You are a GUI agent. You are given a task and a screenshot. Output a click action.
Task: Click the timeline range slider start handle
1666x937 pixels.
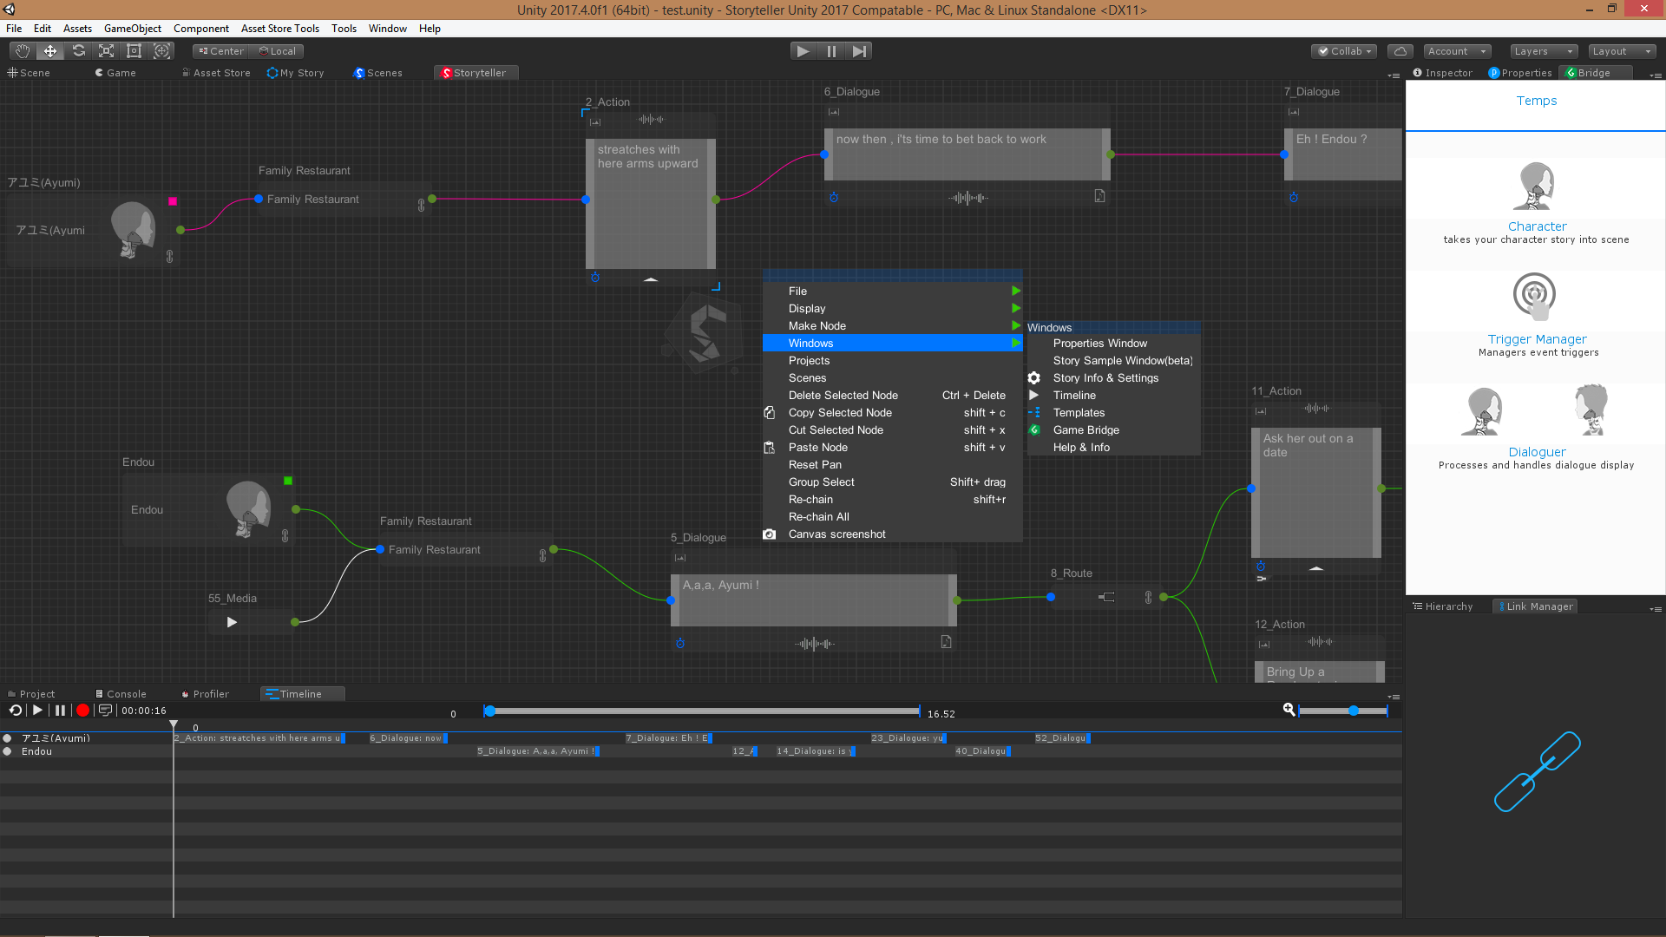pyautogui.click(x=489, y=711)
